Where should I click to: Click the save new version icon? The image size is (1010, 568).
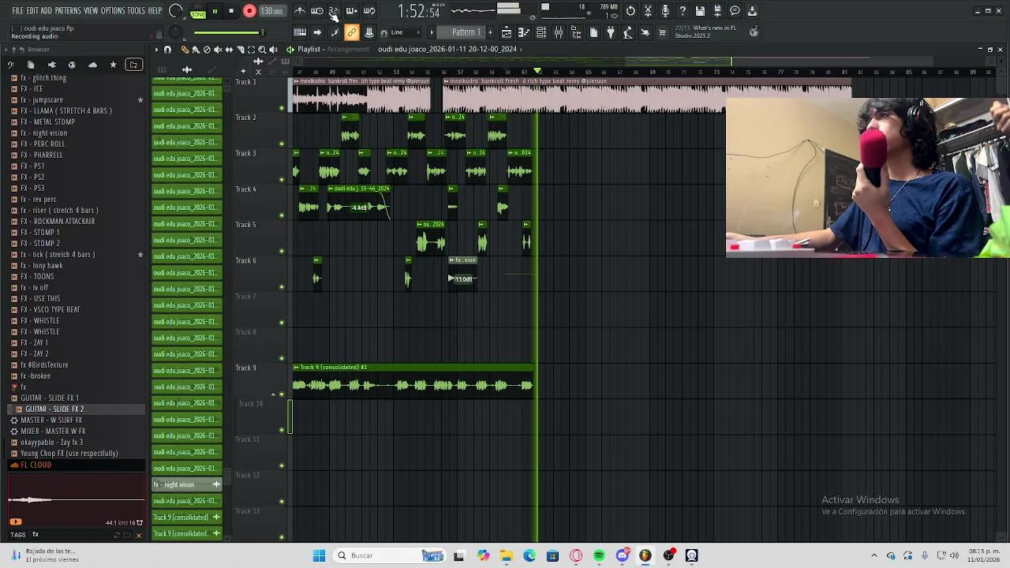click(717, 11)
